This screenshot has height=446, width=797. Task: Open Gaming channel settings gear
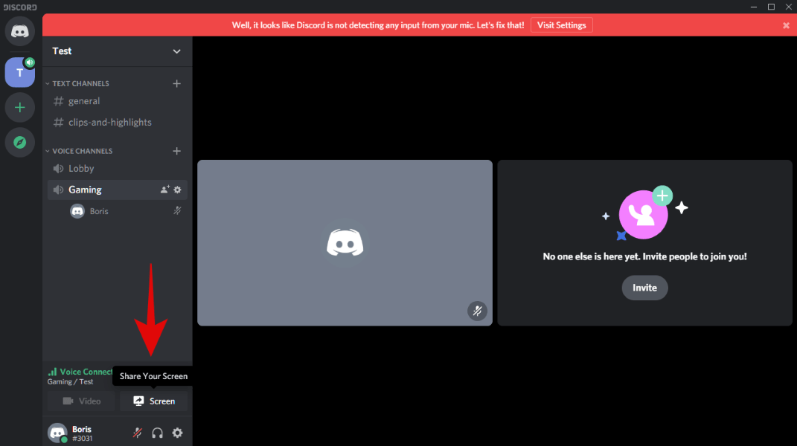tap(177, 190)
